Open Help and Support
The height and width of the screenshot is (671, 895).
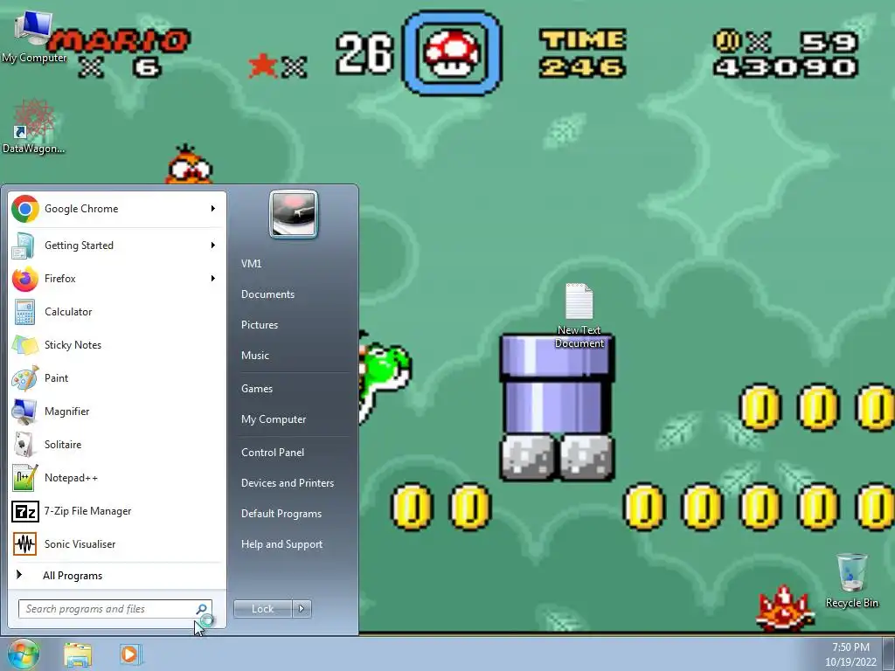pos(282,544)
